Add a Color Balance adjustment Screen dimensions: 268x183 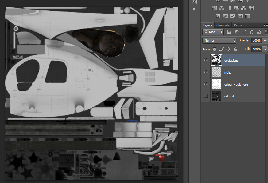pyautogui.click(x=222, y=8)
